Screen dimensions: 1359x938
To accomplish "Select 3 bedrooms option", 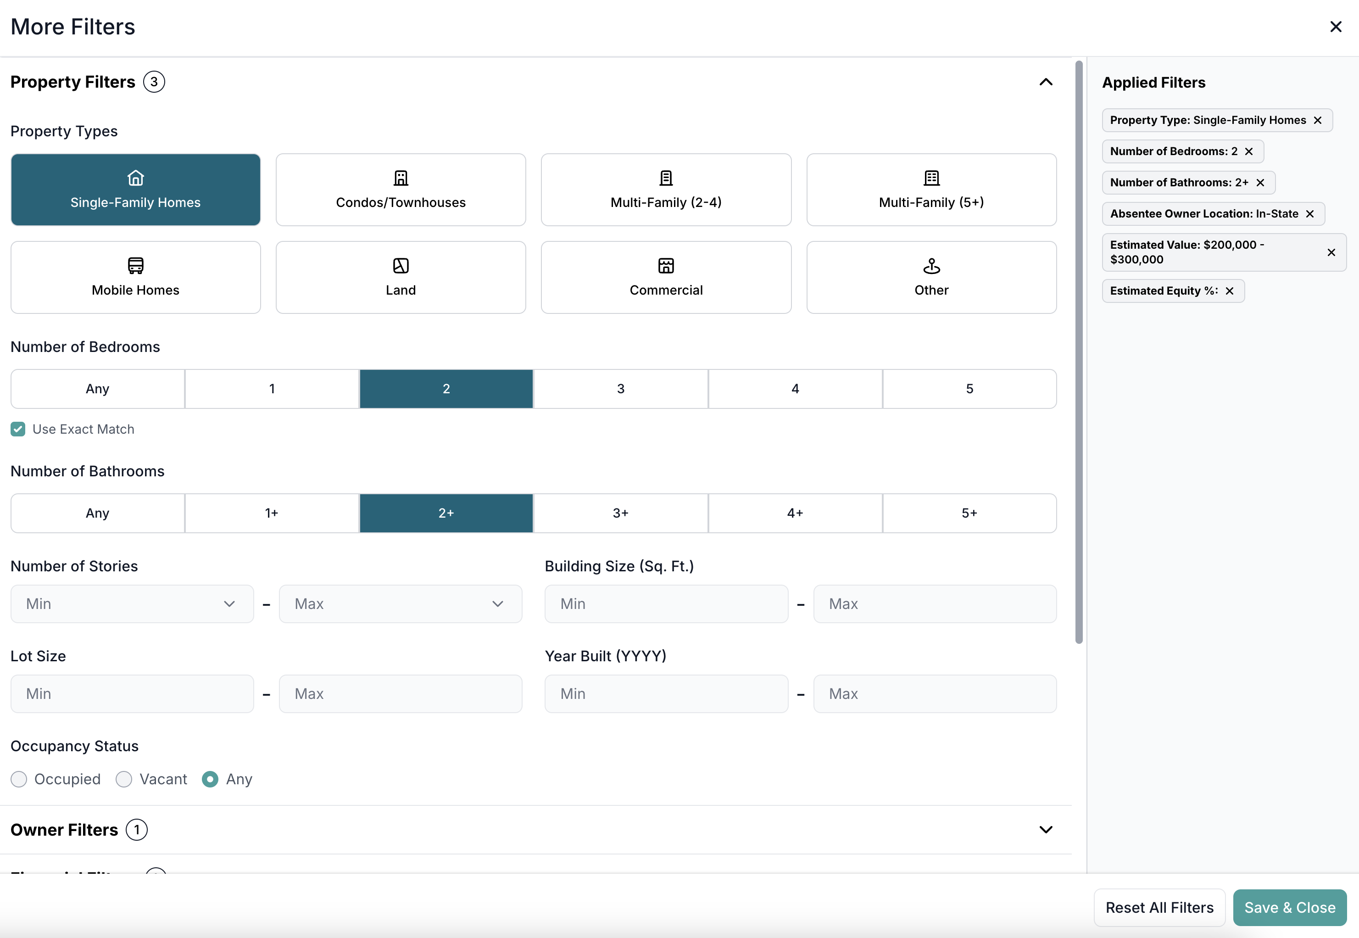I will [x=620, y=389].
